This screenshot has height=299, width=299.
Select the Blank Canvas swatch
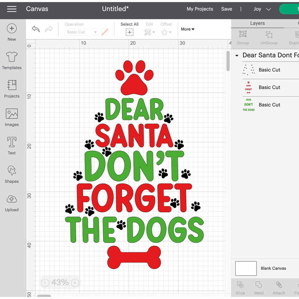246,268
